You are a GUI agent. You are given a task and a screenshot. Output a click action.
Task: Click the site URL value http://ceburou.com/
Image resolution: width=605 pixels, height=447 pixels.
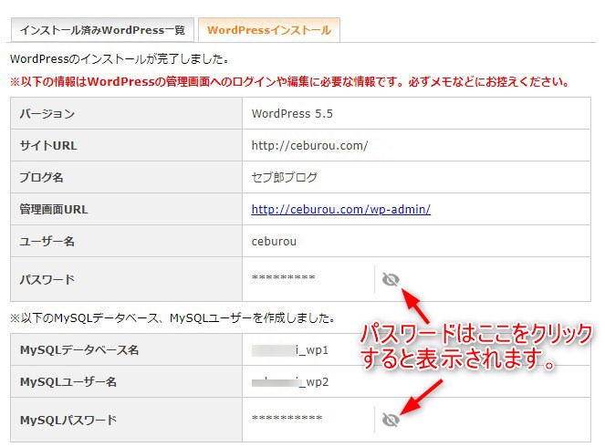[310, 145]
